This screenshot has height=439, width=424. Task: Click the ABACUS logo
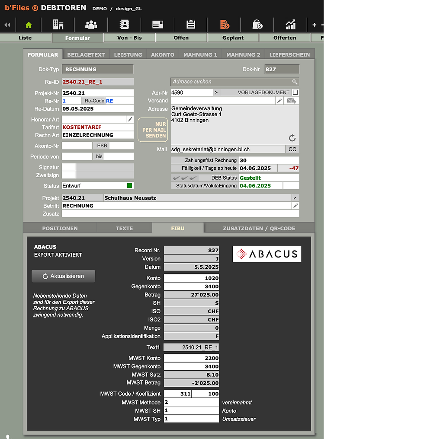(267, 254)
